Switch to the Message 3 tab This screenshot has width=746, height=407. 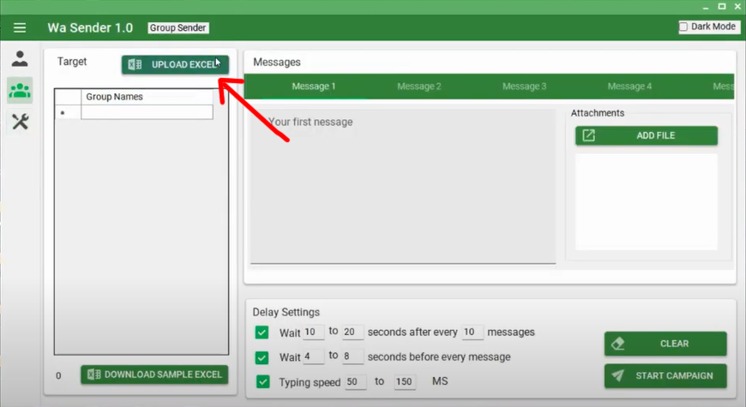pos(524,87)
